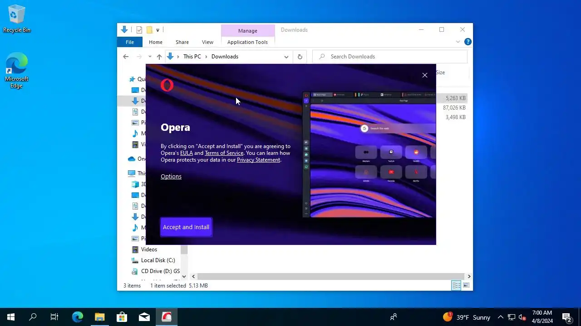Open the Terms of Service link
581x326 pixels.
point(224,153)
